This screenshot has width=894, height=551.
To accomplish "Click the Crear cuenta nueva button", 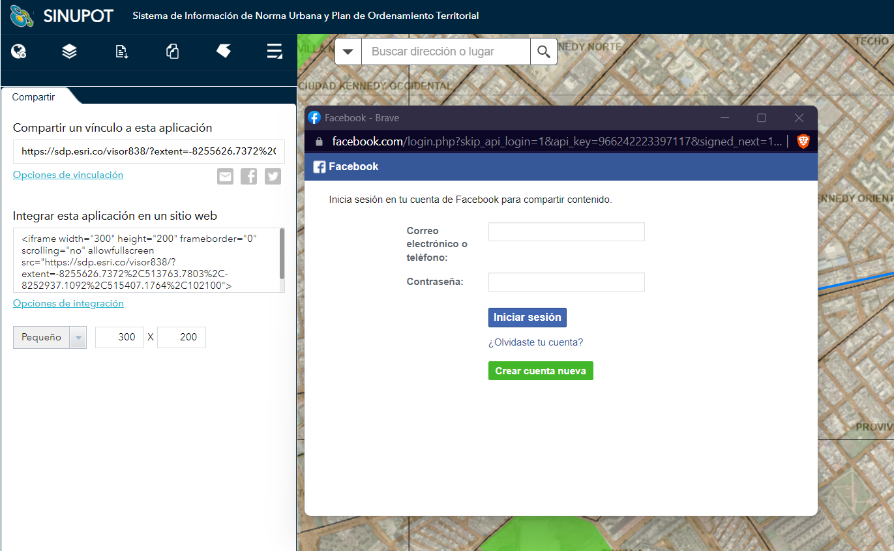I will click(x=541, y=371).
